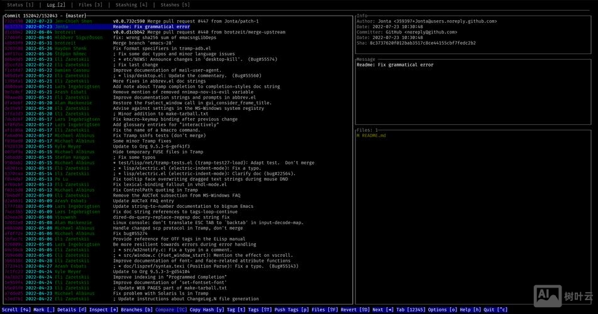
Task: Go to the Stashing tab
Action: 133,5
